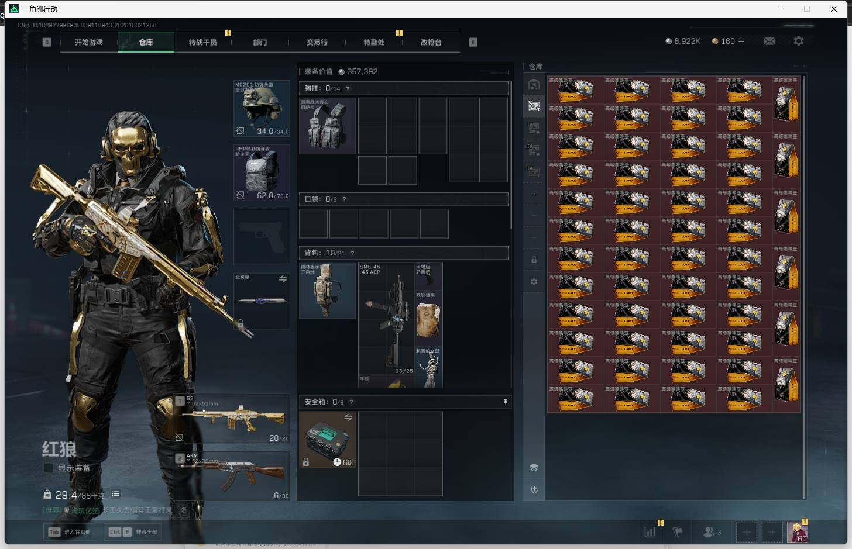This screenshot has width=852, height=549.
Task: Open the 特勤处 tab in the top bar
Action: pos(374,42)
